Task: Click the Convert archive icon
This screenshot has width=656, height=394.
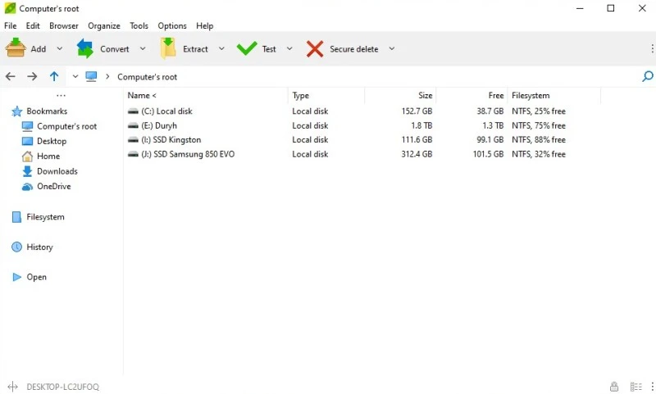Action: (85, 49)
